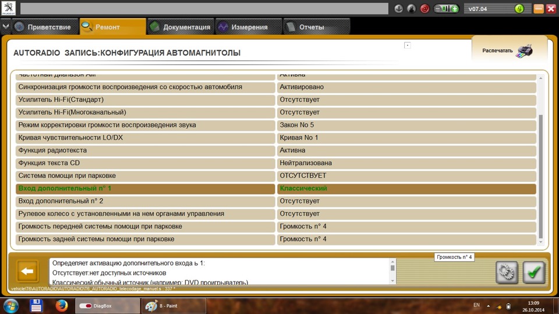Select row Функция радиотекста
The width and height of the screenshot is (559, 314).
point(145,150)
